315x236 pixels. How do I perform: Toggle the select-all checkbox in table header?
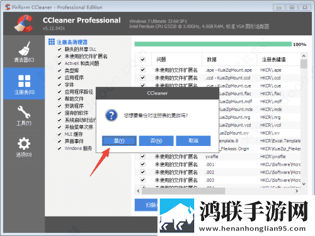click(x=143, y=59)
